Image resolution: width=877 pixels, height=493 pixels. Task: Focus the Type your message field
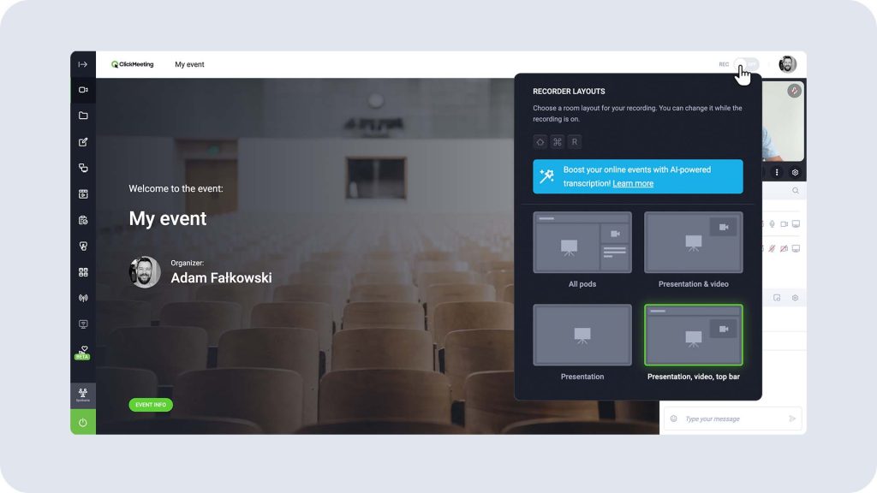[x=733, y=419]
